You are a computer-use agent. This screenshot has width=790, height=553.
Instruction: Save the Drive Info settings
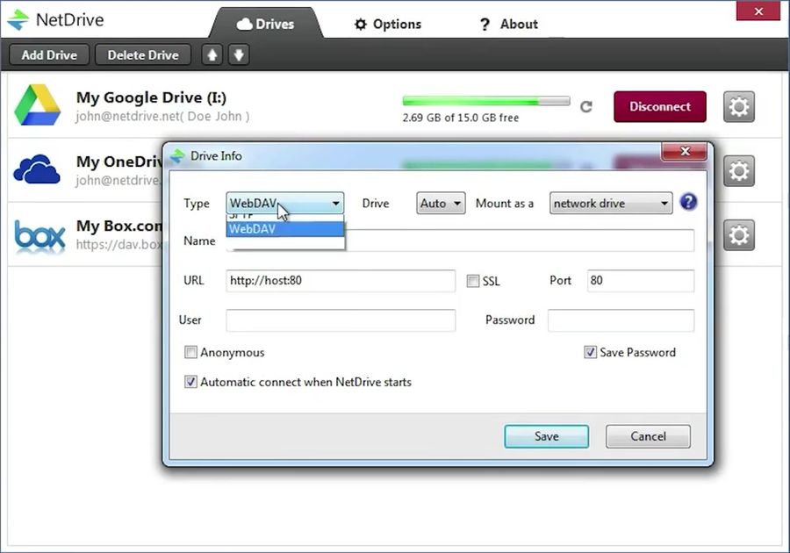pos(547,436)
